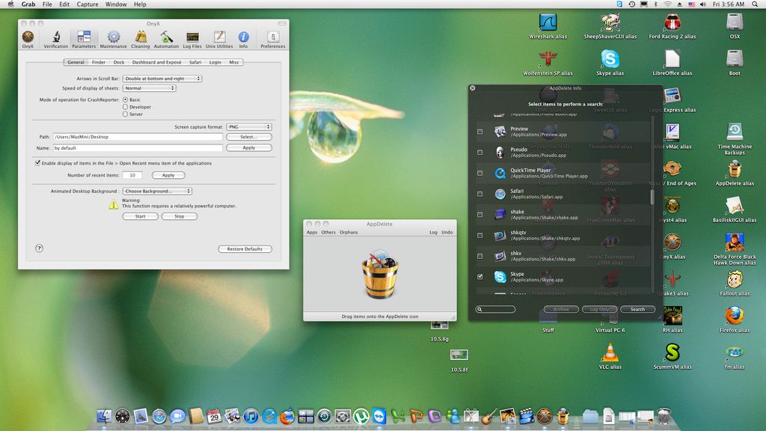766x431 pixels.
Task: Open Capture menu in menu bar
Action: 88,4
